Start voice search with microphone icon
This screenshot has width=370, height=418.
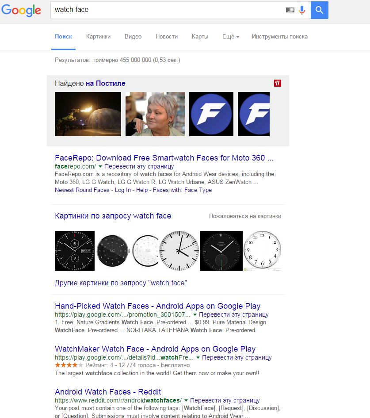[x=302, y=10]
